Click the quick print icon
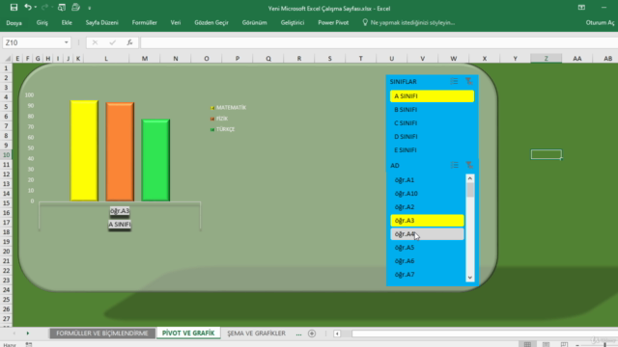Screen dimensions: 618x347 pos(75,7)
